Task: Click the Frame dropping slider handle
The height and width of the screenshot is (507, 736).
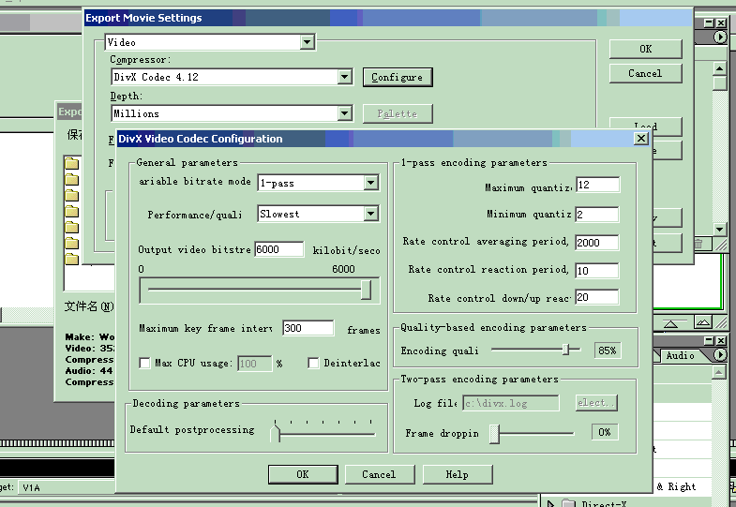Action: point(494,434)
